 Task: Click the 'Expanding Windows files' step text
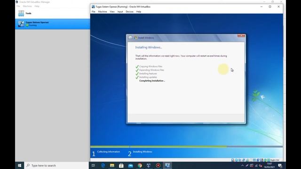coord(151,70)
